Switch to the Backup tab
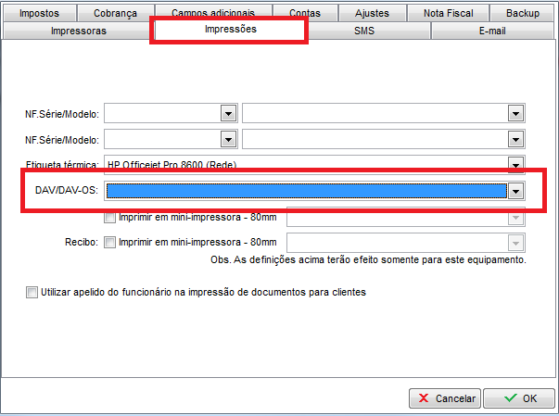The width and height of the screenshot is (559, 416). click(x=522, y=14)
